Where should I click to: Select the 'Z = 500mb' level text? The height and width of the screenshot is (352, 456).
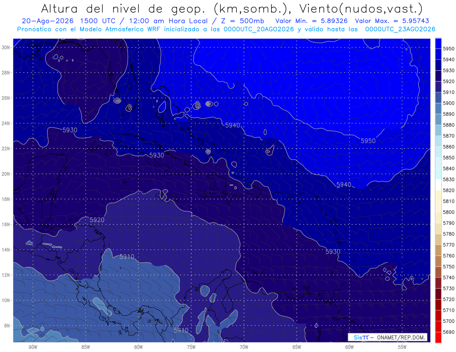pos(243,21)
